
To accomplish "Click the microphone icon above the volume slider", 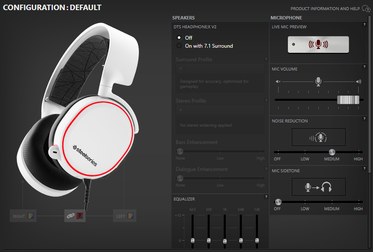I will (318, 81).
